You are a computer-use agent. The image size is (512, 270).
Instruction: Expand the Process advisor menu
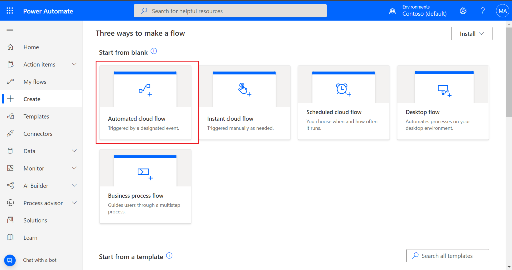(x=43, y=203)
